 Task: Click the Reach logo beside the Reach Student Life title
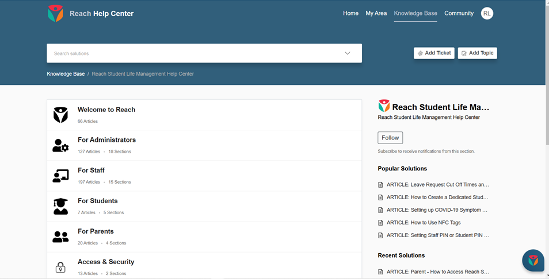(384, 106)
